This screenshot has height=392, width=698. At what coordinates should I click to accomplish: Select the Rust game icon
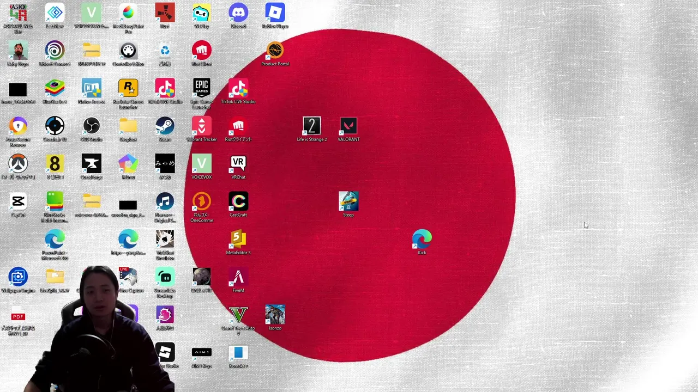click(x=165, y=13)
